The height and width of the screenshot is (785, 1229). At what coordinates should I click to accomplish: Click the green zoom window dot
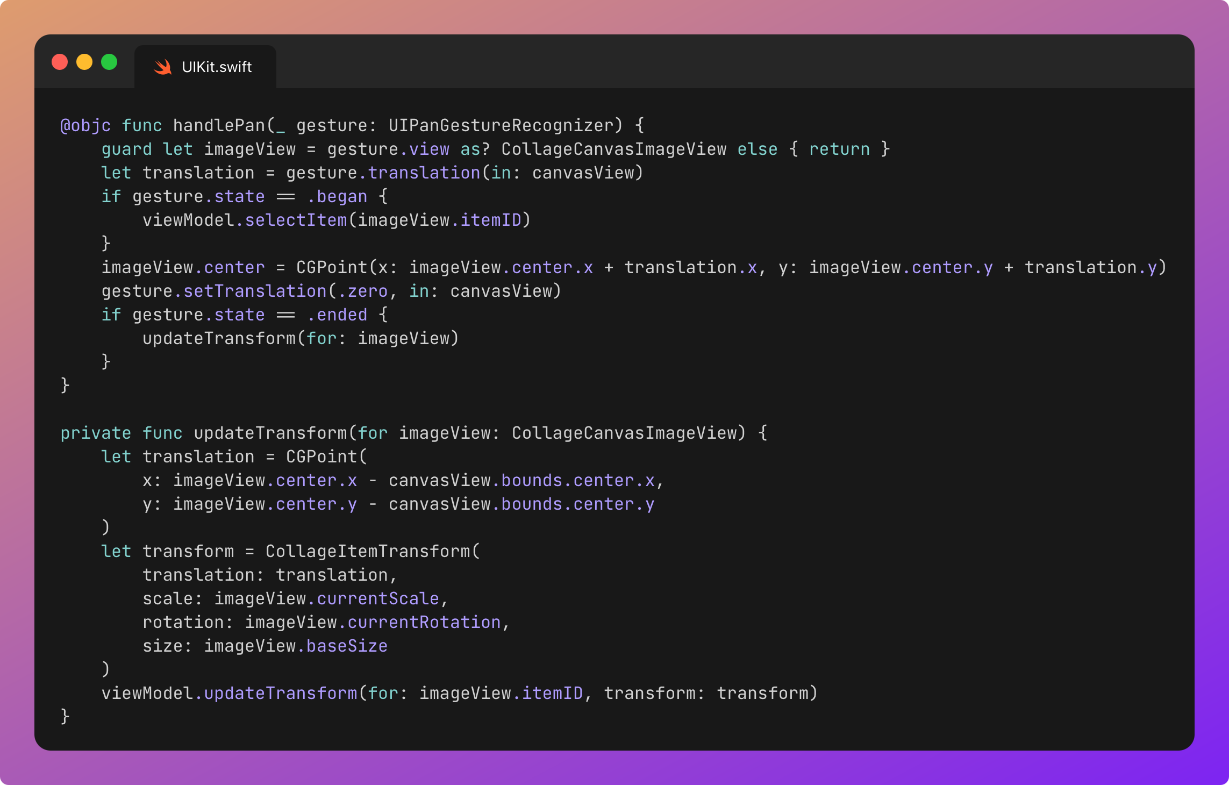(109, 62)
